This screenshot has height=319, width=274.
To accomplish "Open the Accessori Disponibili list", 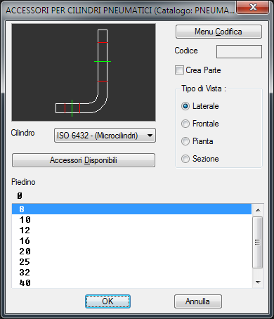I will (84, 160).
